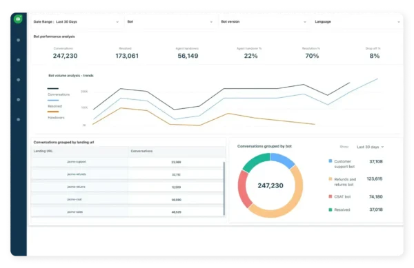Expand the Bot version filter dropdown
The height and width of the screenshot is (268, 414).
(264, 22)
